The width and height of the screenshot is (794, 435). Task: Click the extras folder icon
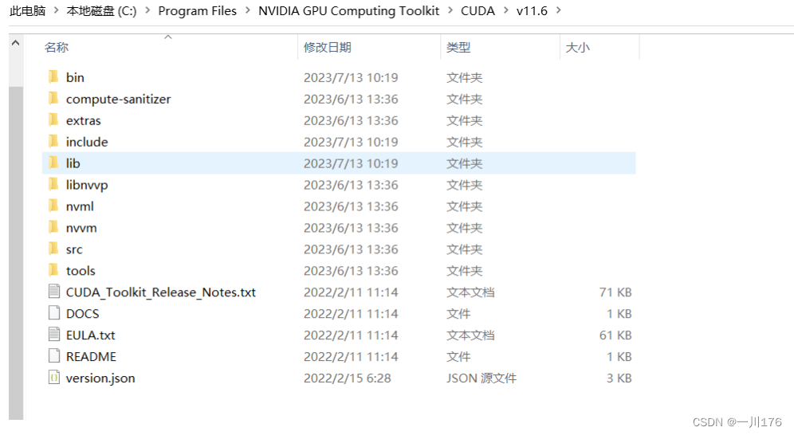coord(53,120)
